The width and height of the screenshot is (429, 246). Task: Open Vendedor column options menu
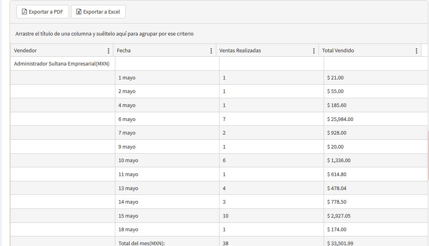pyautogui.click(x=109, y=51)
